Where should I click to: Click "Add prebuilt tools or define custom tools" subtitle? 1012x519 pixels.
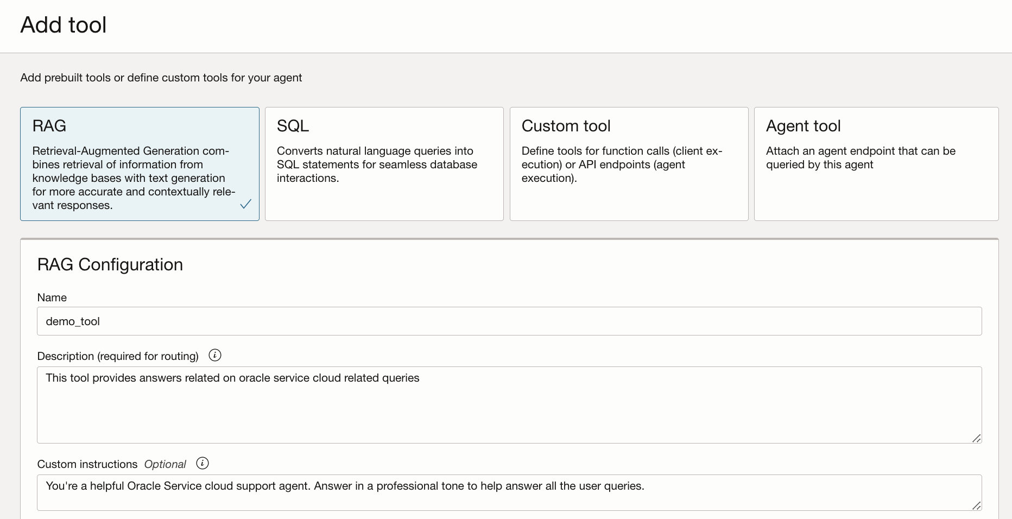pyautogui.click(x=161, y=78)
